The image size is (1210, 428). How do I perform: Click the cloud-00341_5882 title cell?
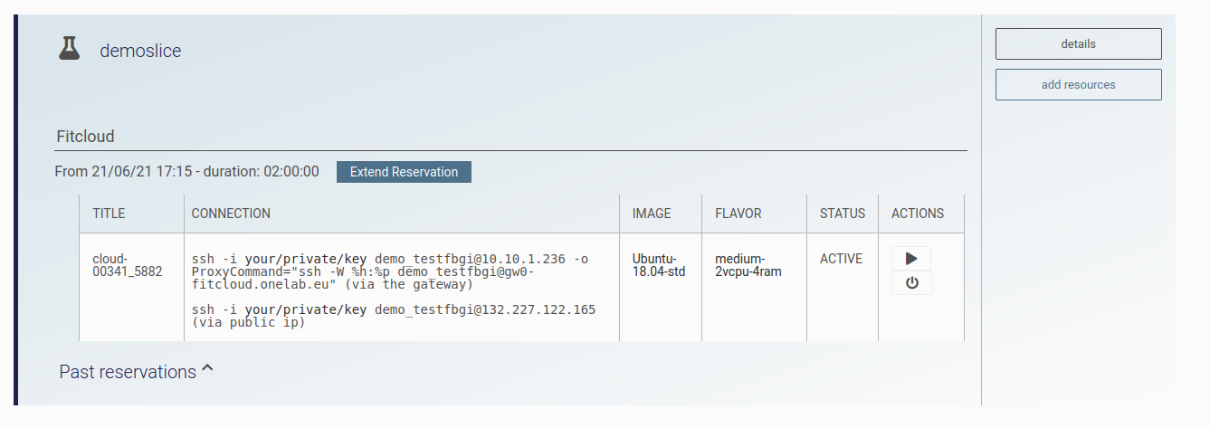click(x=128, y=265)
